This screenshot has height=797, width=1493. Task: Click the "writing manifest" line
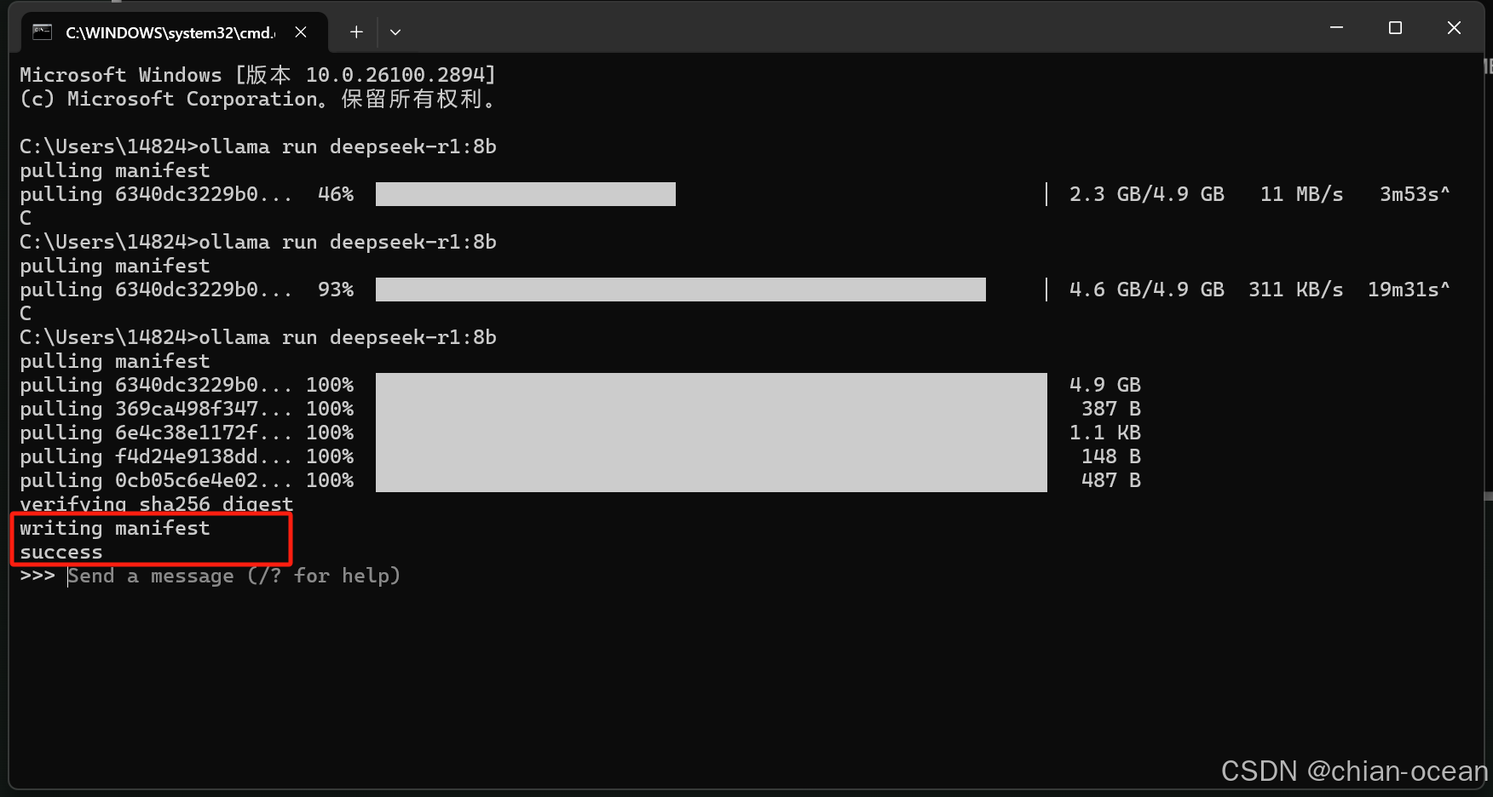point(115,529)
